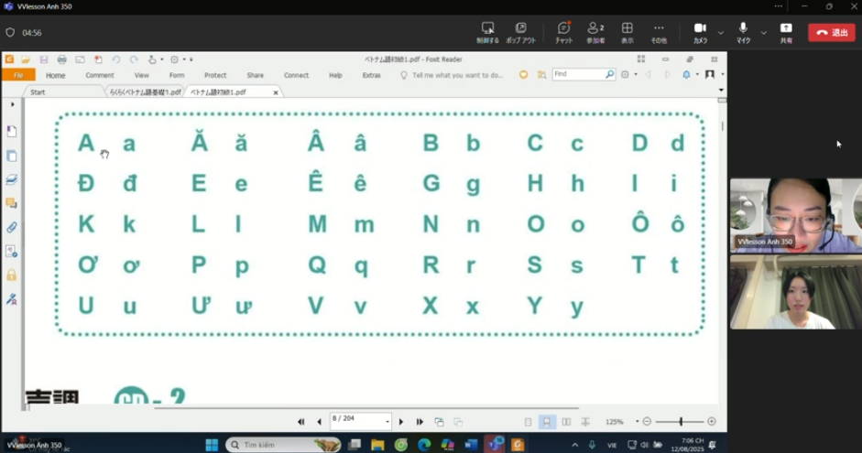The height and width of the screenshot is (453, 862).
Task: Toggle continuous page view mode in the status bar
Action: point(547,422)
